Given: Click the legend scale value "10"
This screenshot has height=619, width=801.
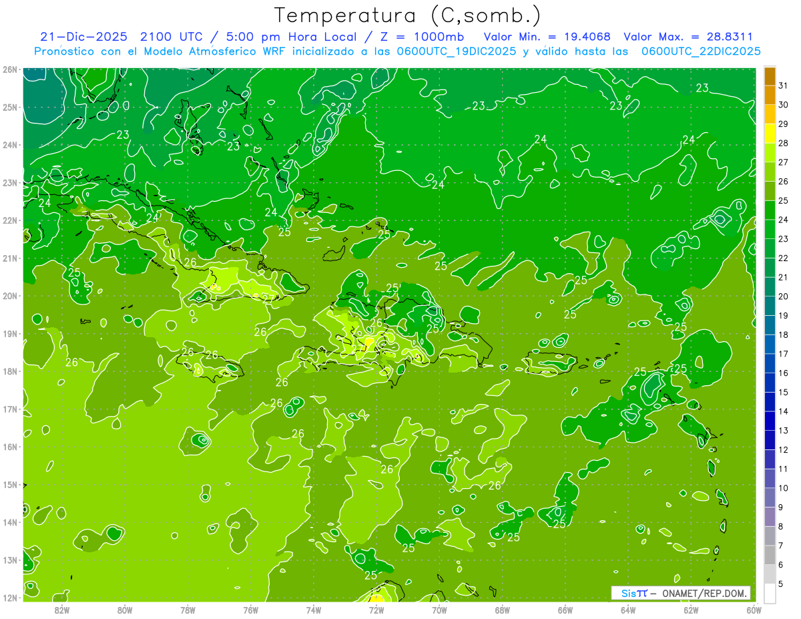Looking at the screenshot, I should (783, 488).
